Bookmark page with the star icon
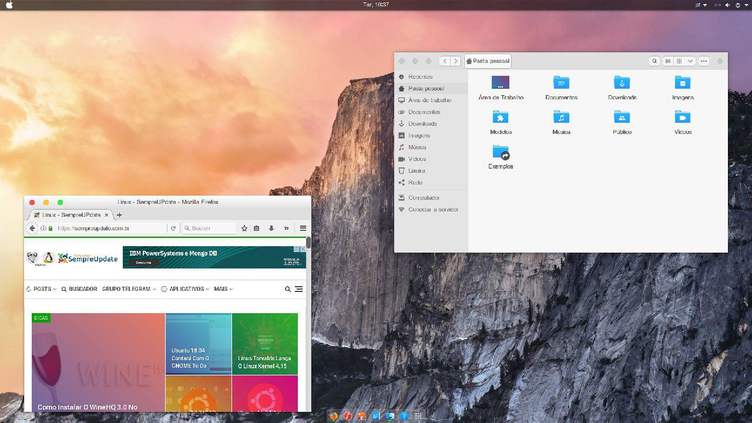 point(244,228)
